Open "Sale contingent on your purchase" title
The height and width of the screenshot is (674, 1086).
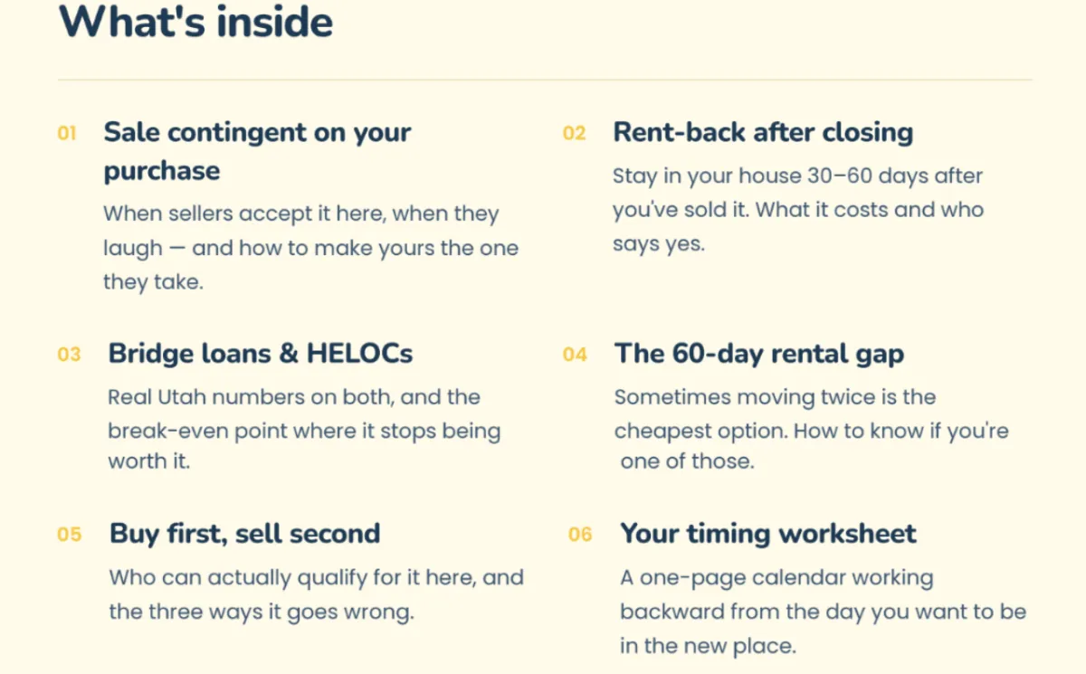pos(258,151)
